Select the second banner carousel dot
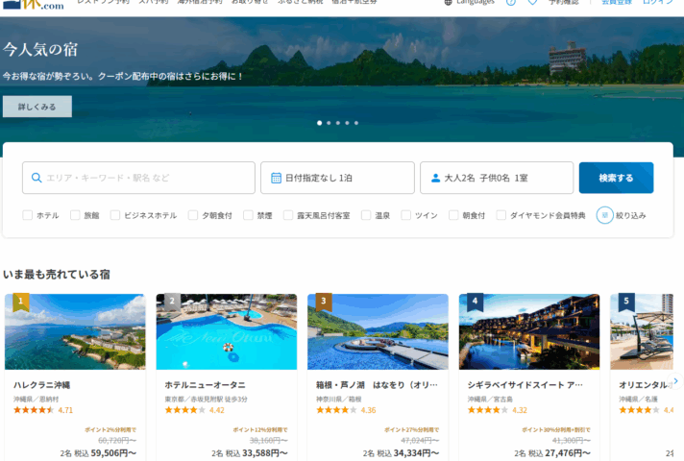This screenshot has width=684, height=461. 329,123
